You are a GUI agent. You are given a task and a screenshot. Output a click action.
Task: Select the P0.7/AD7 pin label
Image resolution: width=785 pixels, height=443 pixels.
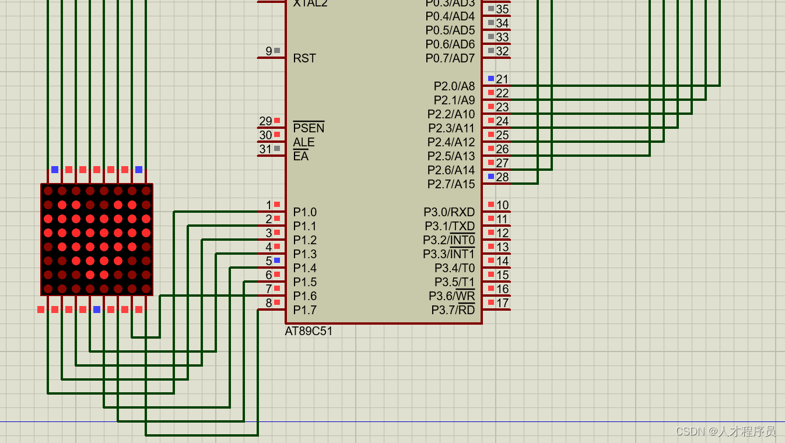click(450, 58)
